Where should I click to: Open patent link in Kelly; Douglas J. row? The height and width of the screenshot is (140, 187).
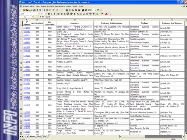point(27,51)
